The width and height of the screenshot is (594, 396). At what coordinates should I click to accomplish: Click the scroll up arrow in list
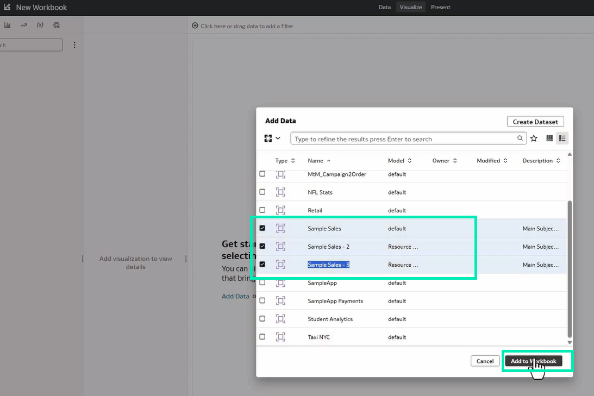570,154
